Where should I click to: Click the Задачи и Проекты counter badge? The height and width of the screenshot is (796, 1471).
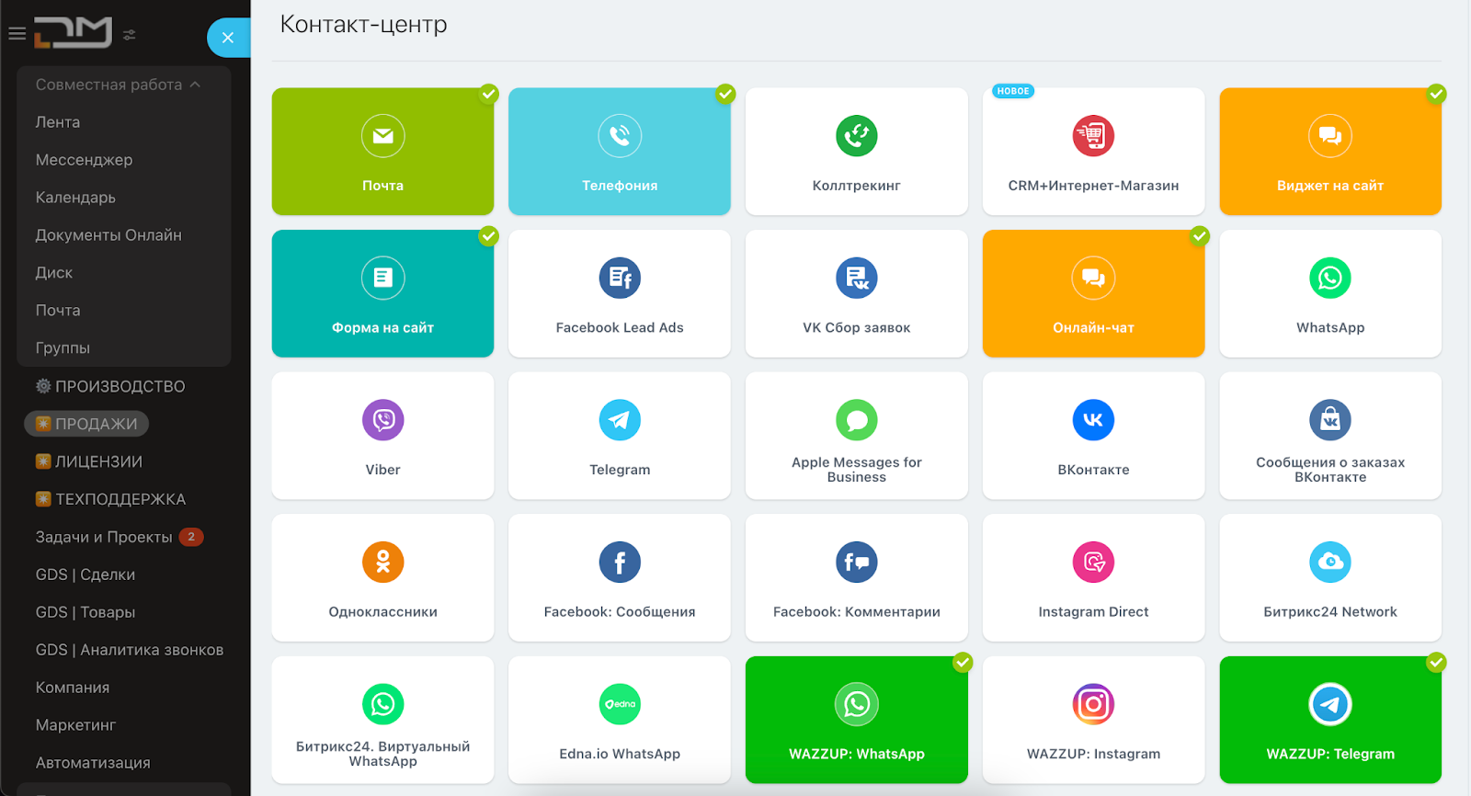tap(191, 537)
